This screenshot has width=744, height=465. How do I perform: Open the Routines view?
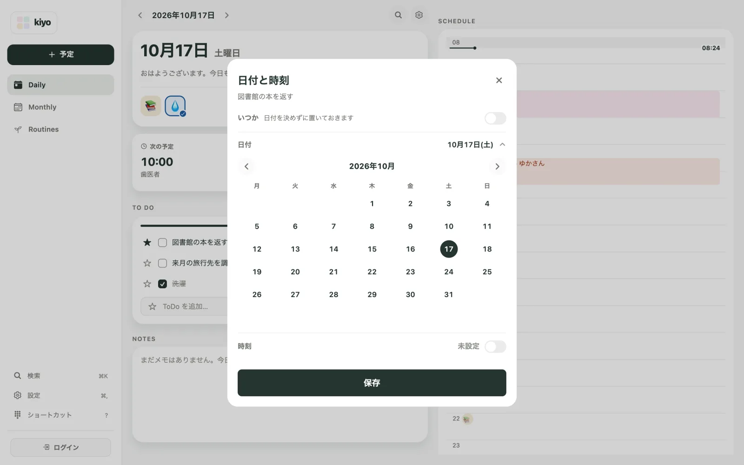point(60,129)
